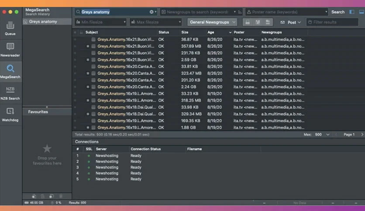Screen dimensions: 365x211
Task: Open search history arrow beside clear button
Action: tap(156, 12)
